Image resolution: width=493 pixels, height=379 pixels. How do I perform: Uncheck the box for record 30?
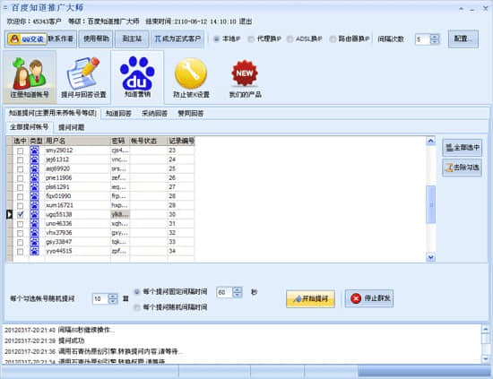(20, 215)
